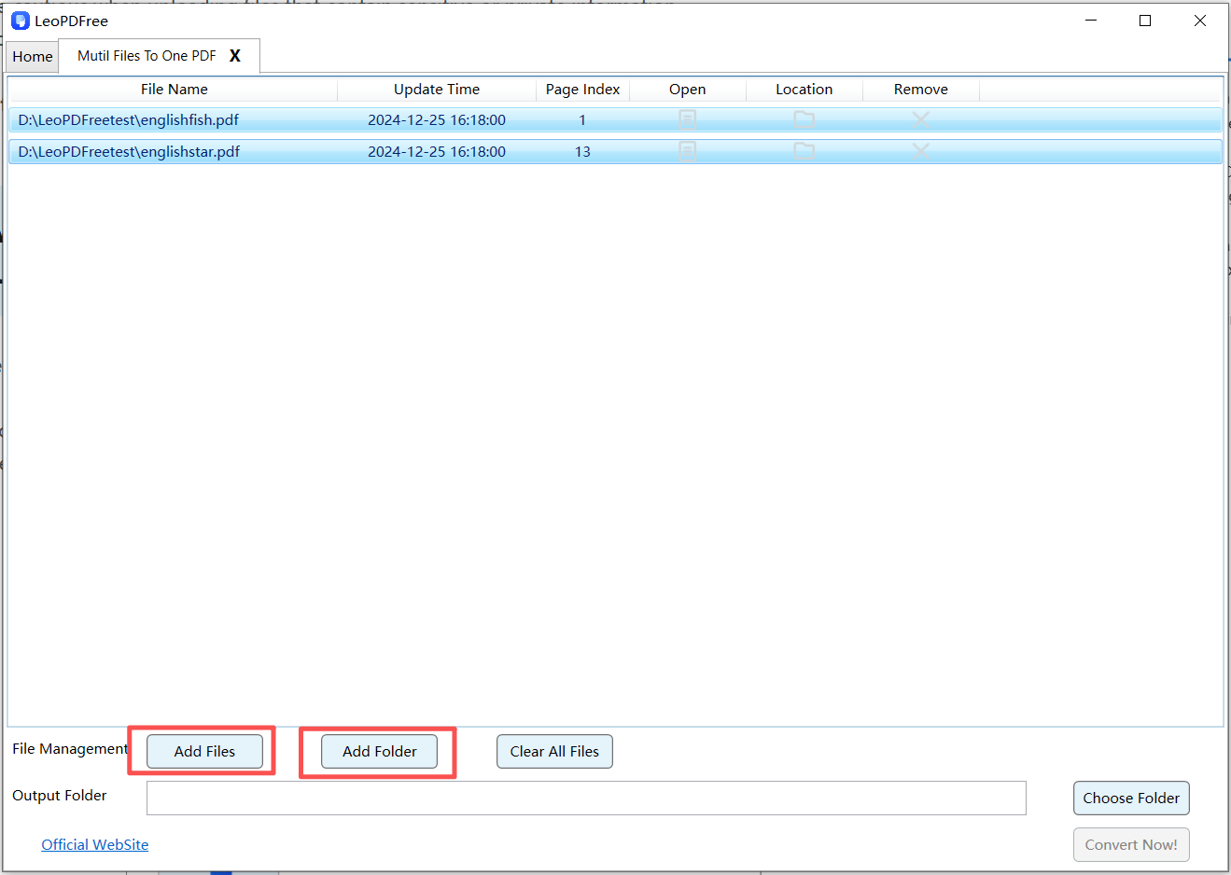Open englishfish.pdf using its Open icon
Image resolution: width=1231 pixels, height=875 pixels.
687,119
